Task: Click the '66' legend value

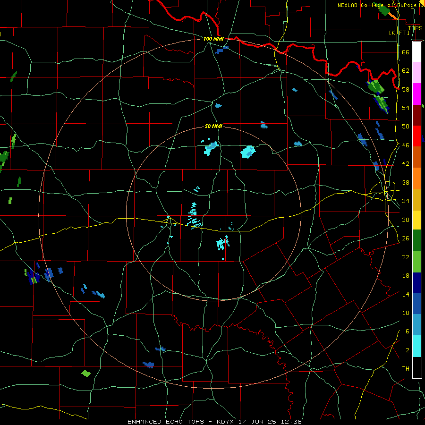Action: 406,52
